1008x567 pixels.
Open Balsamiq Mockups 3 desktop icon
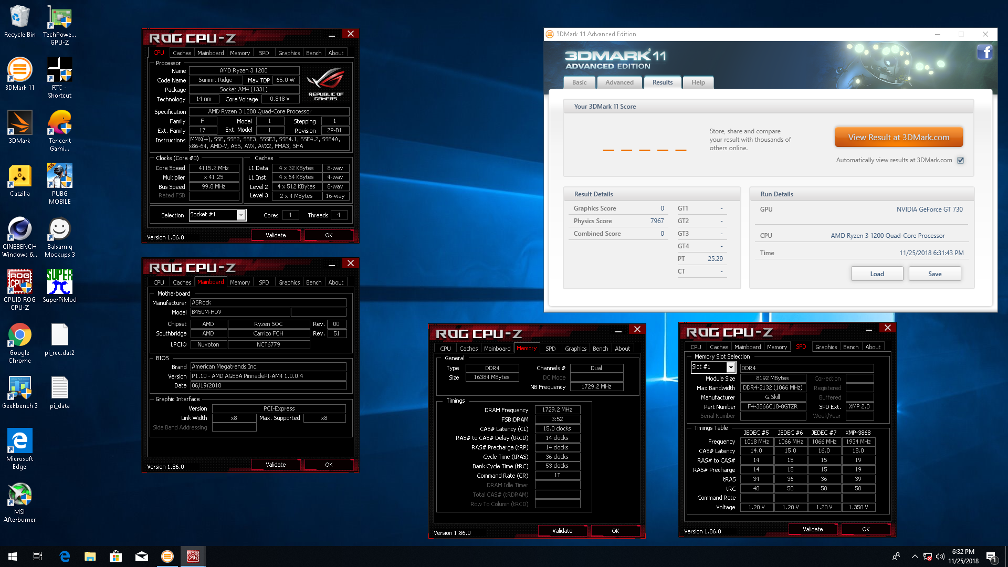point(59,237)
